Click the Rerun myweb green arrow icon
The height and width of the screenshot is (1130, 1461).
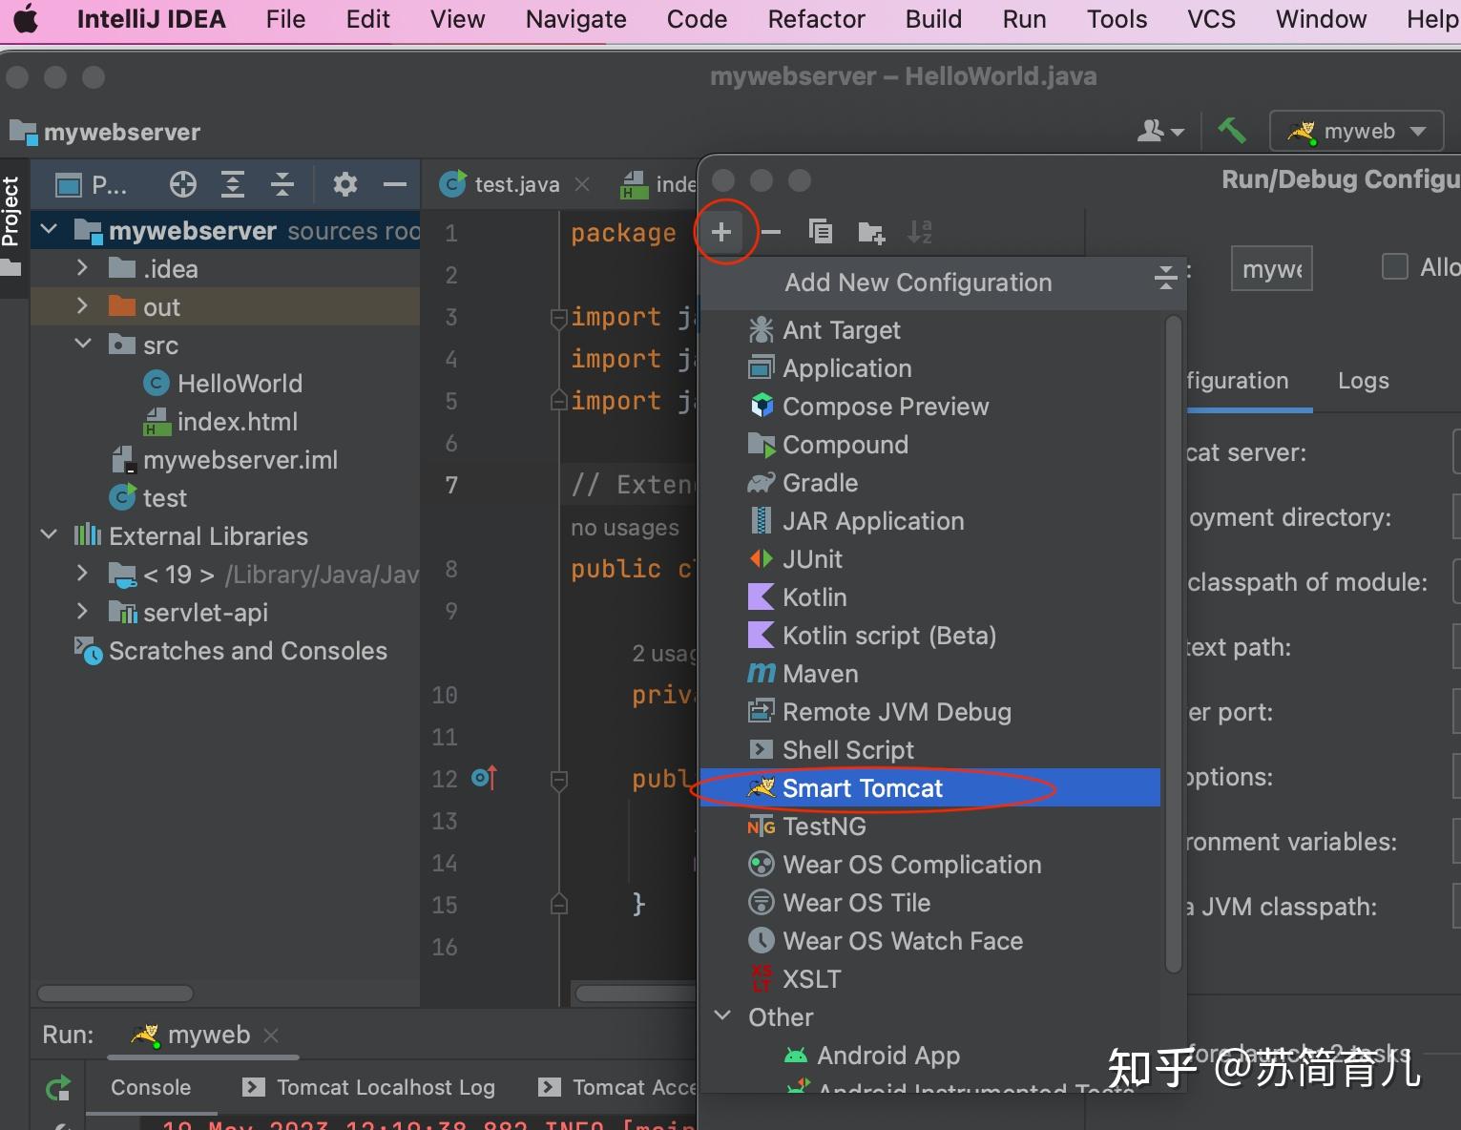[x=58, y=1087]
